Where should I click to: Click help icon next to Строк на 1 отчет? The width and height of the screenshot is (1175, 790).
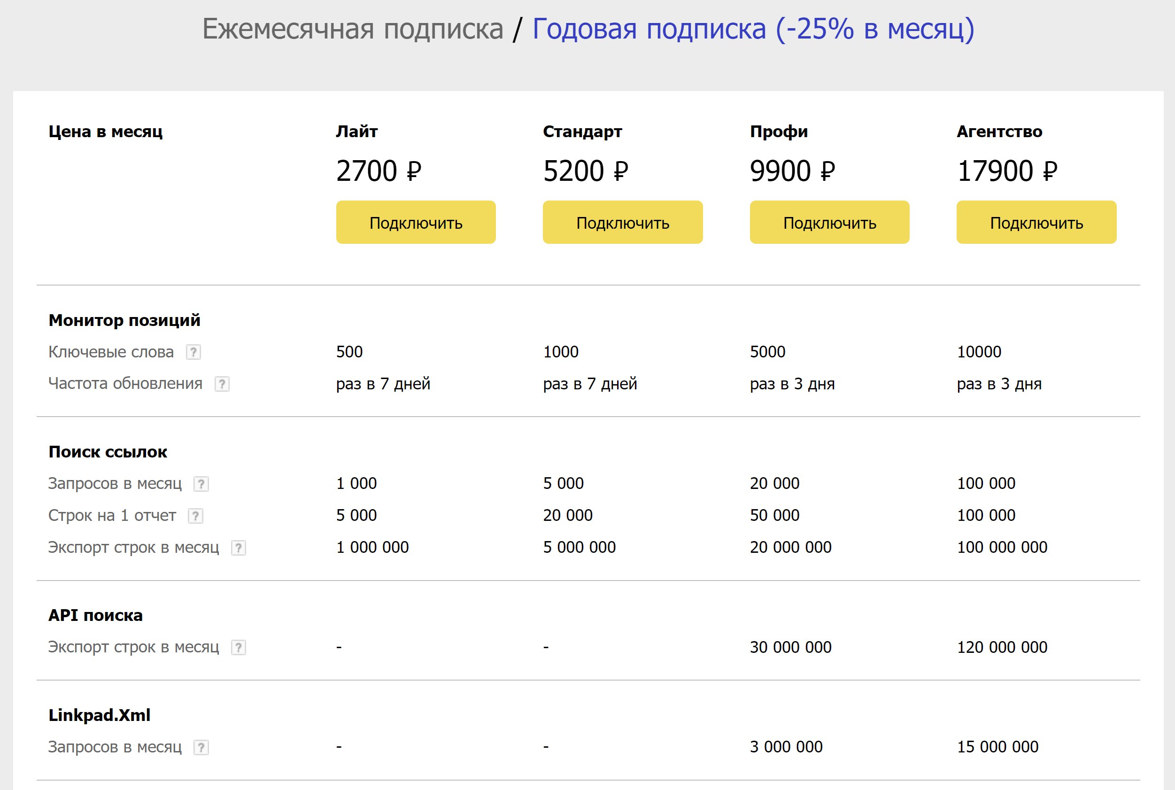point(195,516)
